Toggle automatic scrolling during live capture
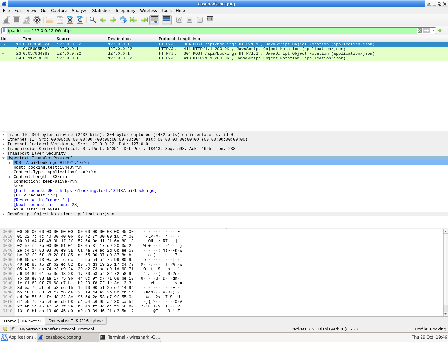Image resolution: width=448 pixels, height=342 pixels. point(154,20)
